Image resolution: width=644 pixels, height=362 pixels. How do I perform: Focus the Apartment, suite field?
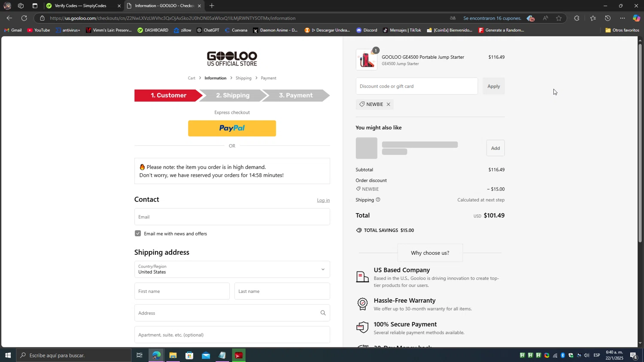pyautogui.click(x=232, y=335)
